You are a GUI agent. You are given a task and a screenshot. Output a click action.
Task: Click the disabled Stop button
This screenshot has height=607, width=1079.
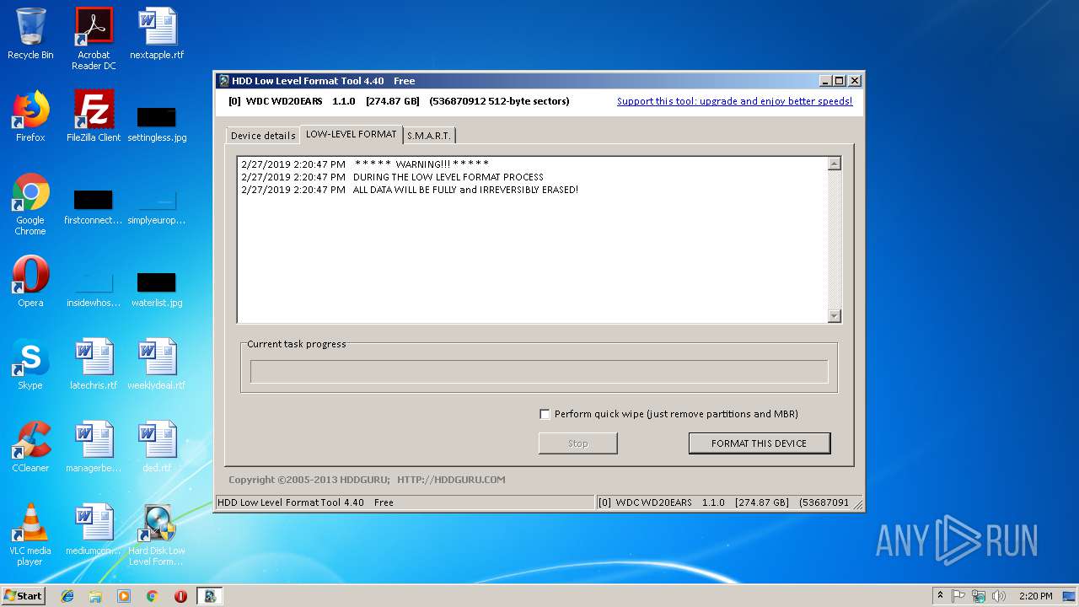[578, 443]
